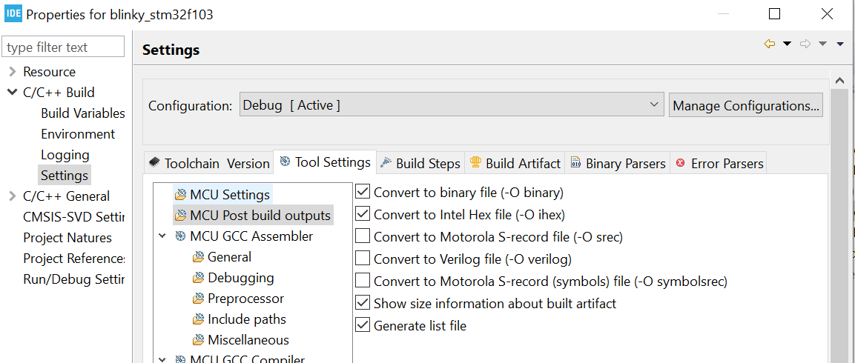Open the view menu triangle icon
This screenshot has height=363, width=855.
(x=840, y=44)
